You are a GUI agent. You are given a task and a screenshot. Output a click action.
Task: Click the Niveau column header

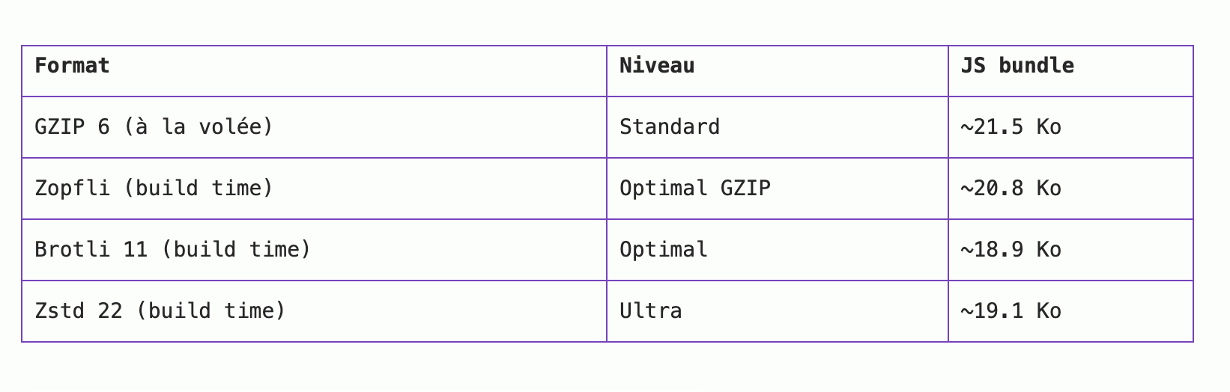click(656, 66)
